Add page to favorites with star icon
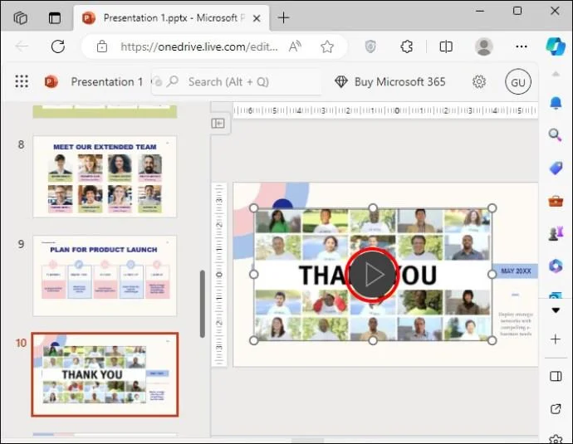Image resolution: width=573 pixels, height=444 pixels. point(327,46)
